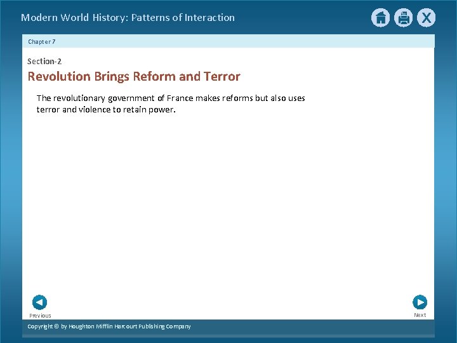The image size is (457, 343).
Task: Click the 'Modern World History: Patterns of Interaction' title
Action: [128, 18]
